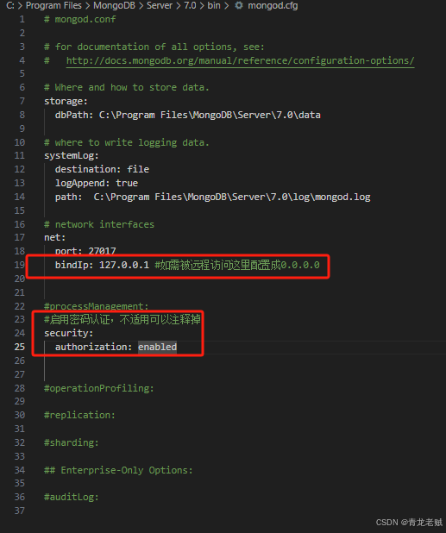Click the '# for documentation of all options' comment
This screenshot has width=446, height=533.
[x=154, y=47]
